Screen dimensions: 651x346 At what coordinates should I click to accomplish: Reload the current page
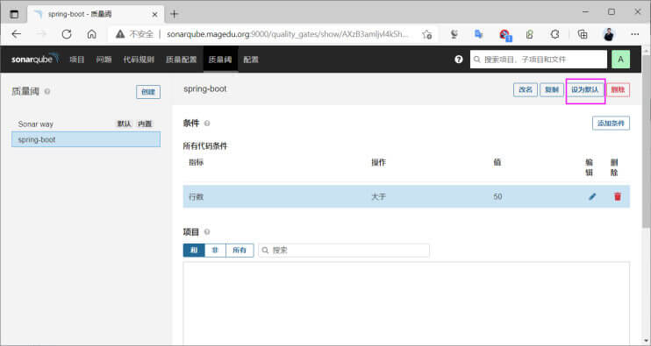[x=67, y=34]
